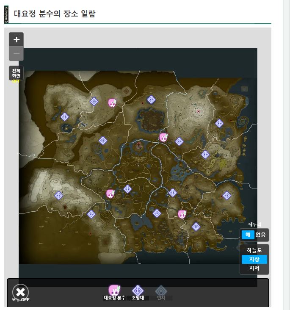Select southernmost tower marker below the southeast Great Fairy
The image size is (290, 310).
(x=196, y=227)
